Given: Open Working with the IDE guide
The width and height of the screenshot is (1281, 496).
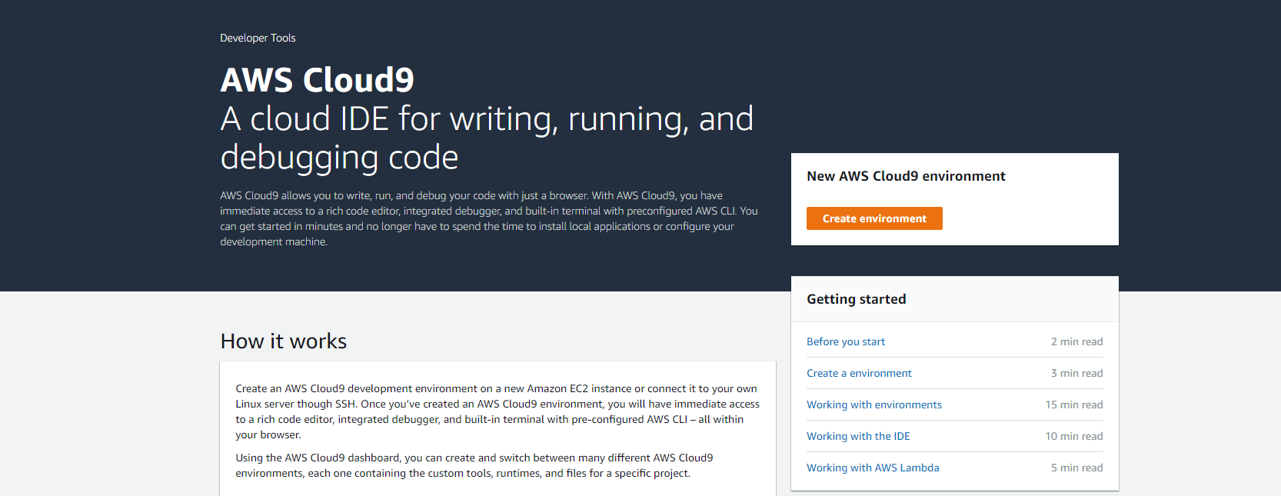Looking at the screenshot, I should (858, 436).
